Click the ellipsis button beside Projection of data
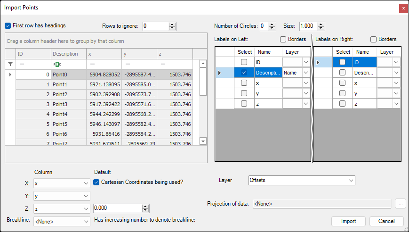The width and height of the screenshot is (409, 232). tap(400, 204)
